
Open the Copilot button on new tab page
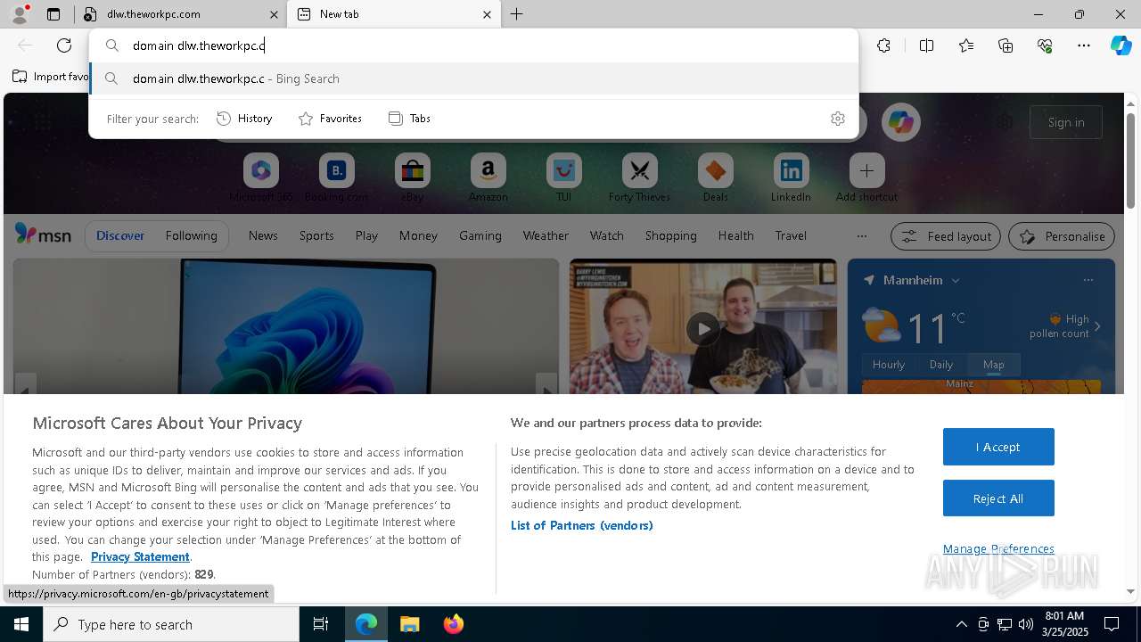click(901, 122)
